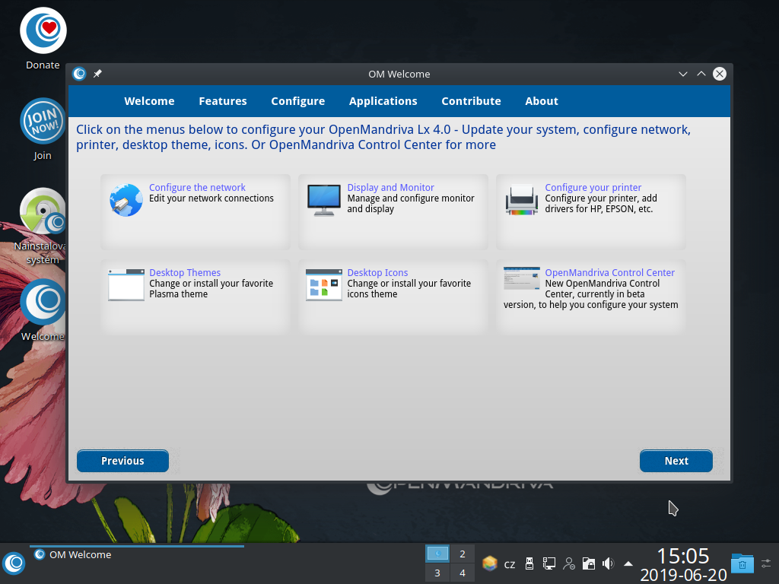Select the Configure tab
This screenshot has width=779, height=584.
[x=297, y=101]
